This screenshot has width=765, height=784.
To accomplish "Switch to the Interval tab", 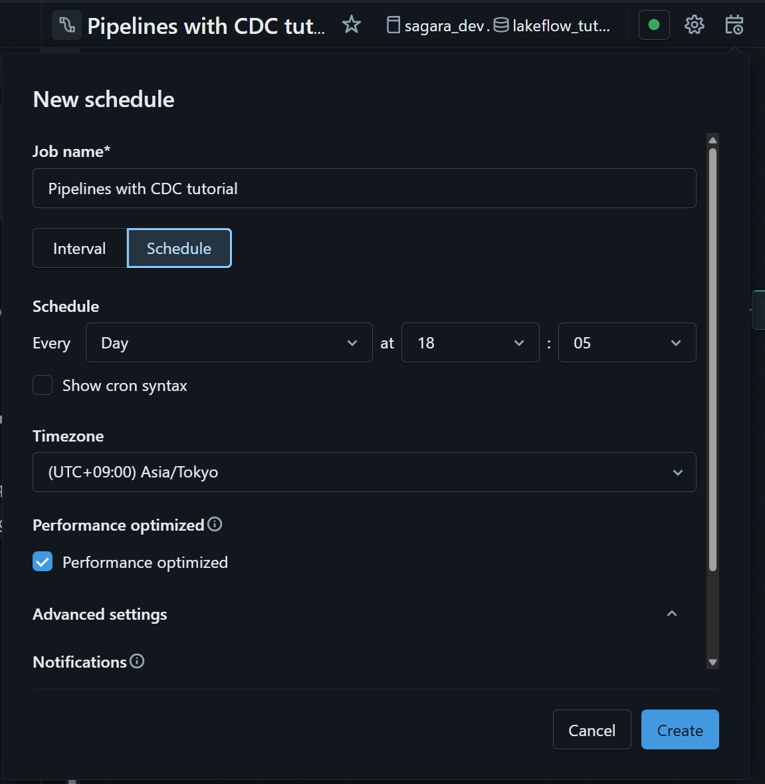I will 80,248.
